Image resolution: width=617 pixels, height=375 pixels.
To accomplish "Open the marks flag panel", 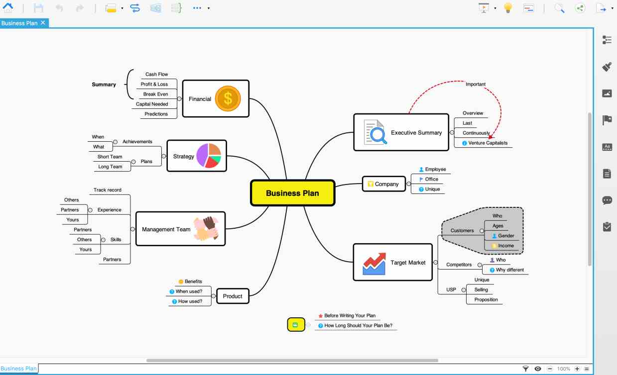I will (607, 120).
